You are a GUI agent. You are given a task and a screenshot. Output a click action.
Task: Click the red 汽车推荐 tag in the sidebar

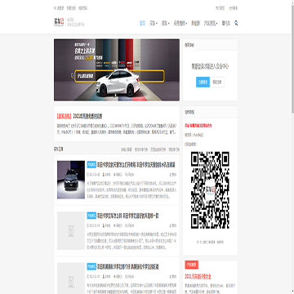pyautogui.click(x=192, y=265)
